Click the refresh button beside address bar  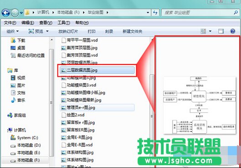[x=155, y=13]
